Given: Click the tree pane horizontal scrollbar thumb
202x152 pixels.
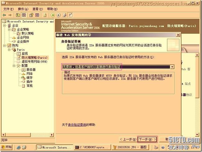Looking at the screenshot, I should coord(18,135).
